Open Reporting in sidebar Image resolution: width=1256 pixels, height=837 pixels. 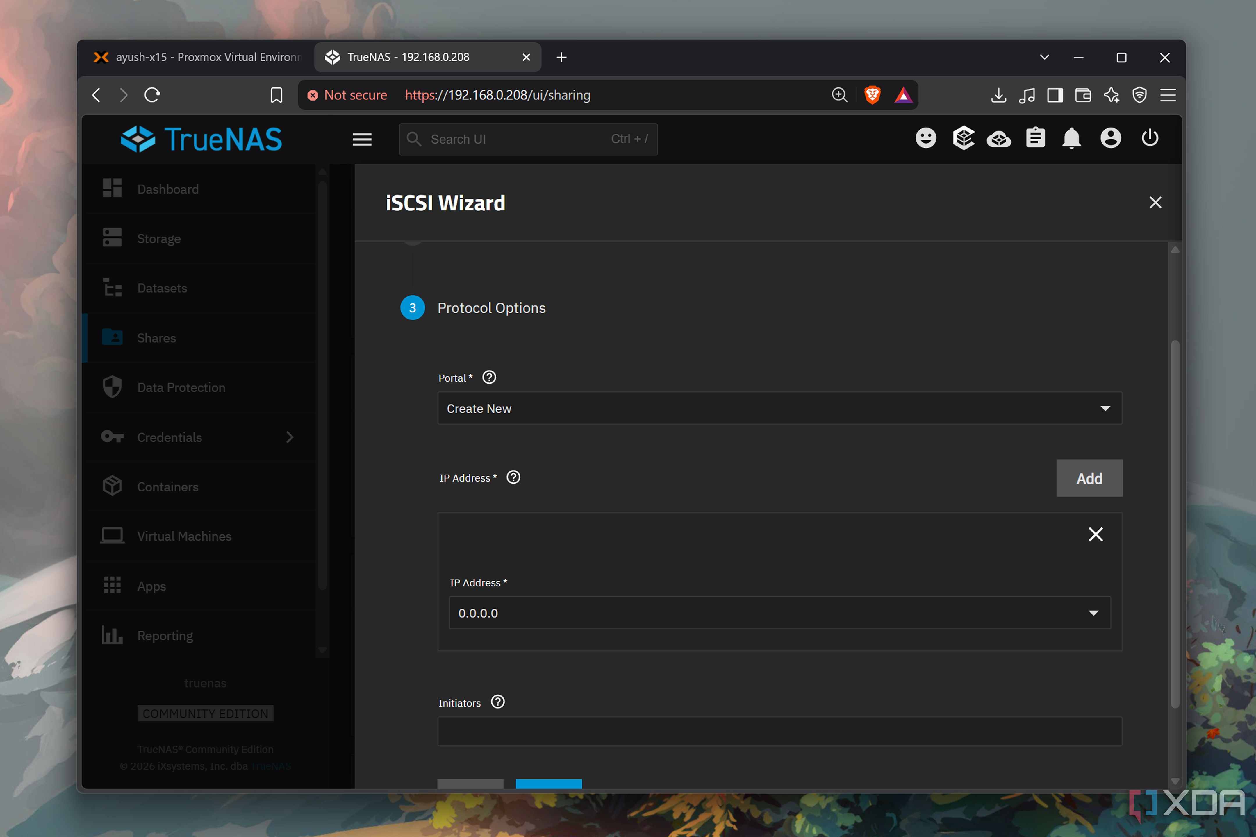(x=199, y=636)
